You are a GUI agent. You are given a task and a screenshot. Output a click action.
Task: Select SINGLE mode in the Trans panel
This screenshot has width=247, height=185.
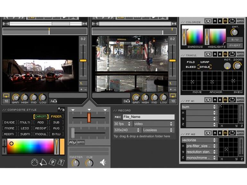point(204,67)
